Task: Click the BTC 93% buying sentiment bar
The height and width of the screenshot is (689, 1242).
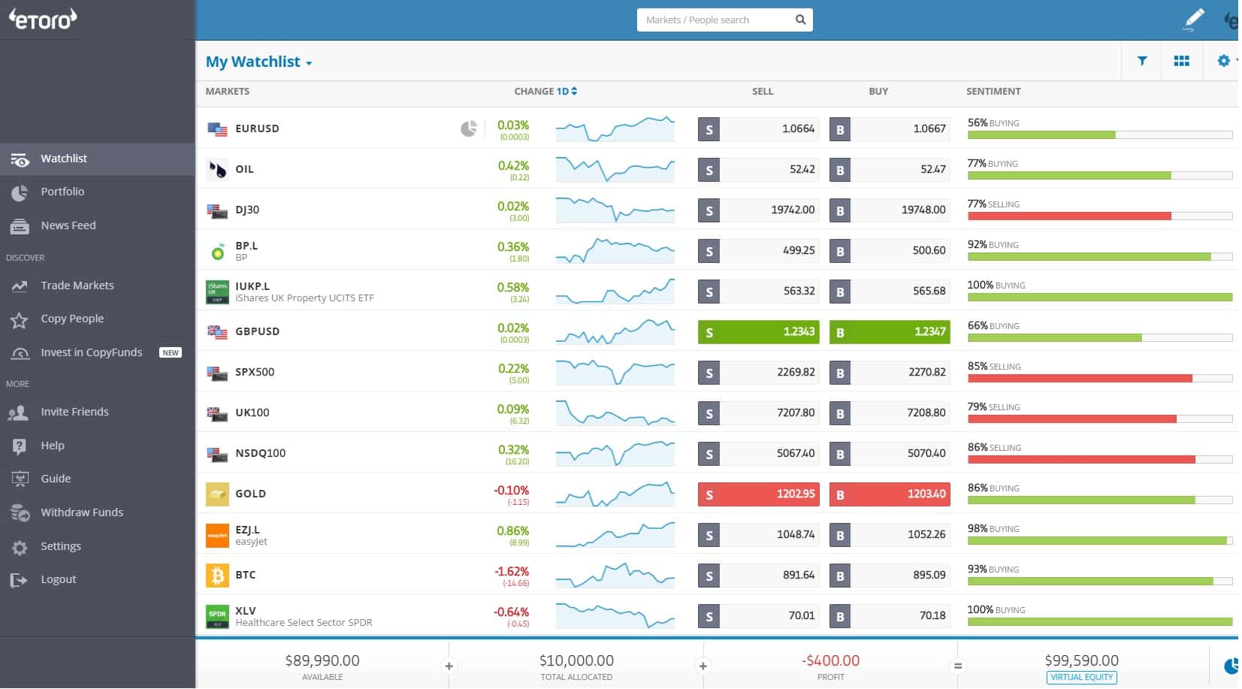Action: 1100,582
